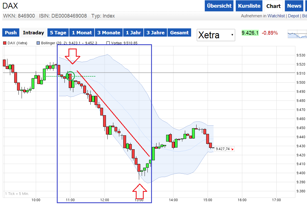Switch to the News tab

[294, 6]
